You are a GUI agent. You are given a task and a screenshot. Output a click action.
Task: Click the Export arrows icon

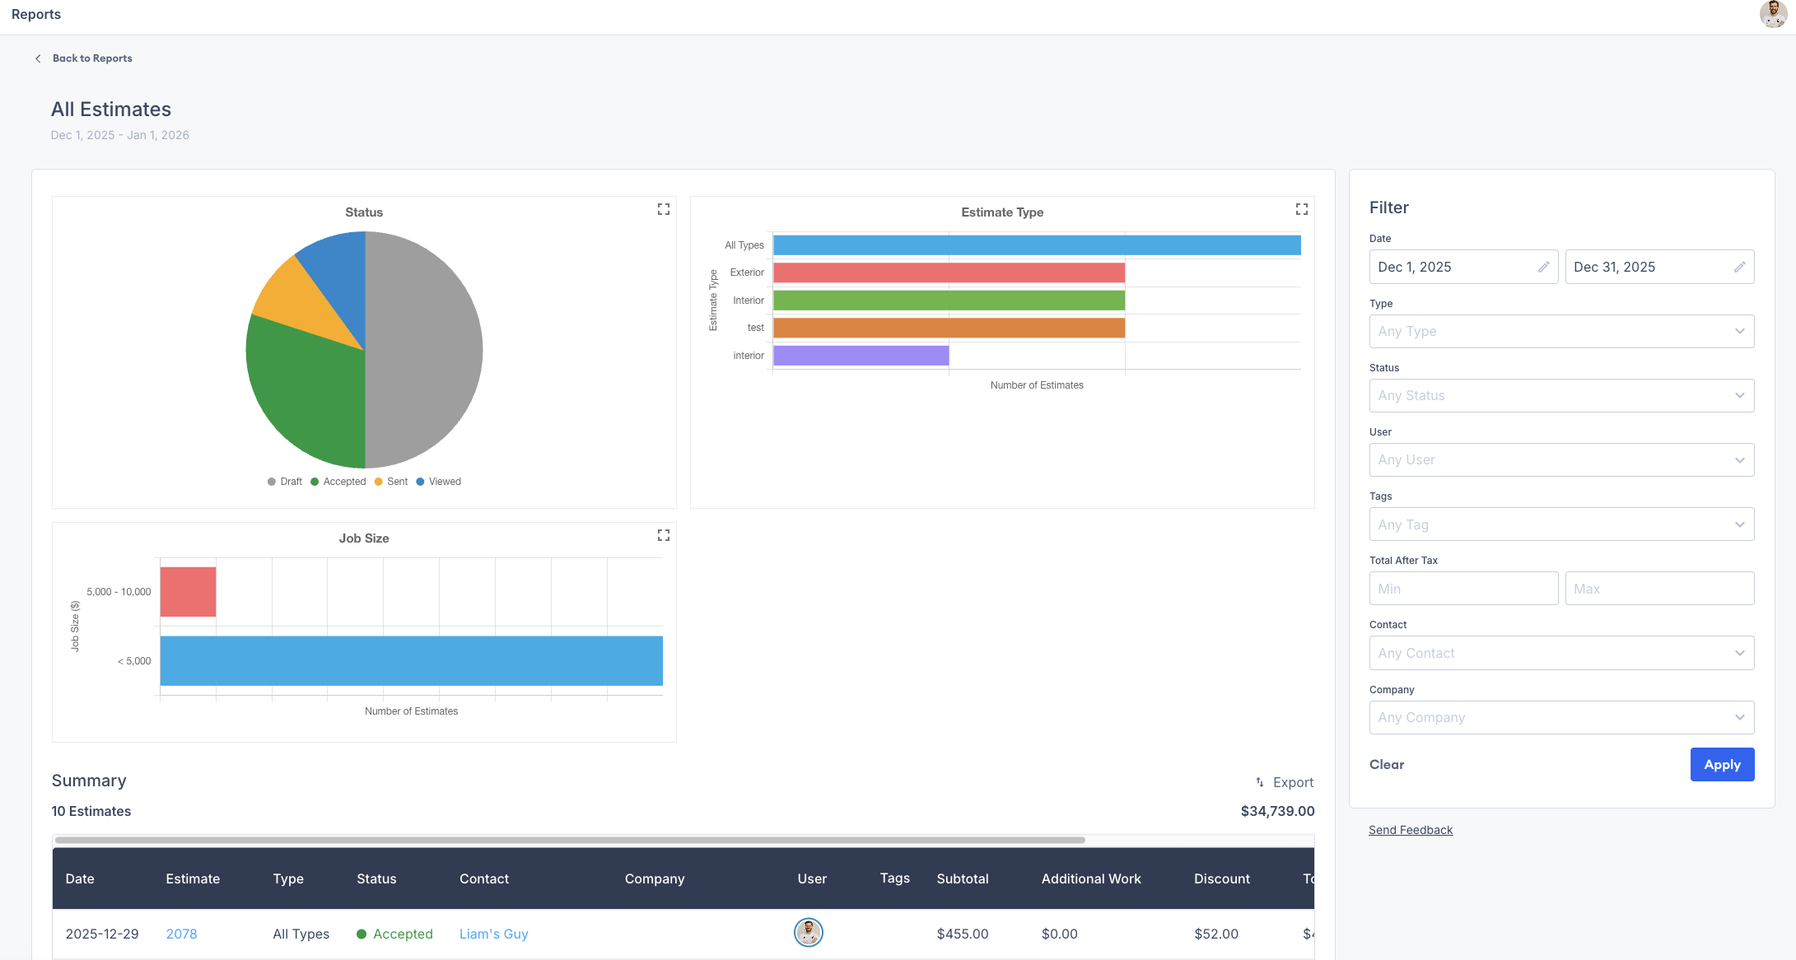(x=1260, y=782)
